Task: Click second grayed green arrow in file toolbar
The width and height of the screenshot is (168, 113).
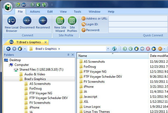Action: tap(131, 49)
